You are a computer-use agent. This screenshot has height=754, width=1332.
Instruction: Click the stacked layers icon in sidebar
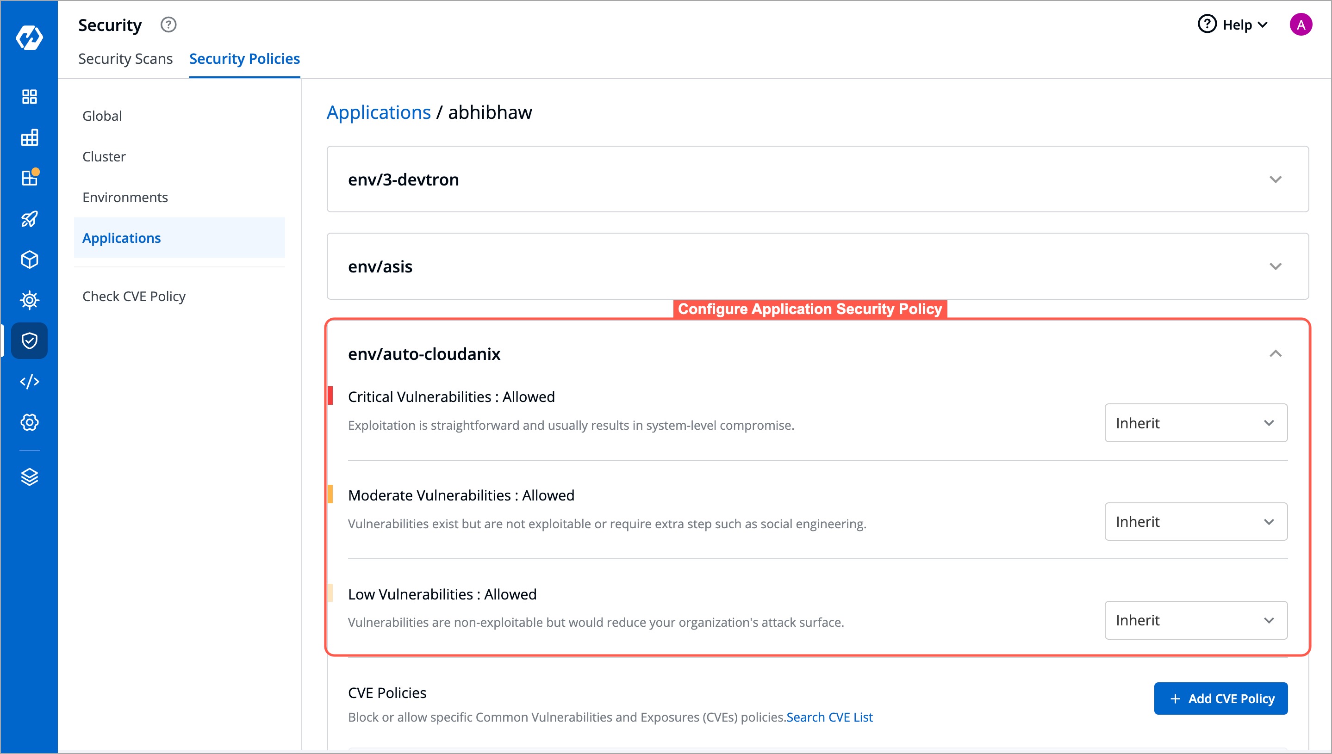tap(29, 477)
